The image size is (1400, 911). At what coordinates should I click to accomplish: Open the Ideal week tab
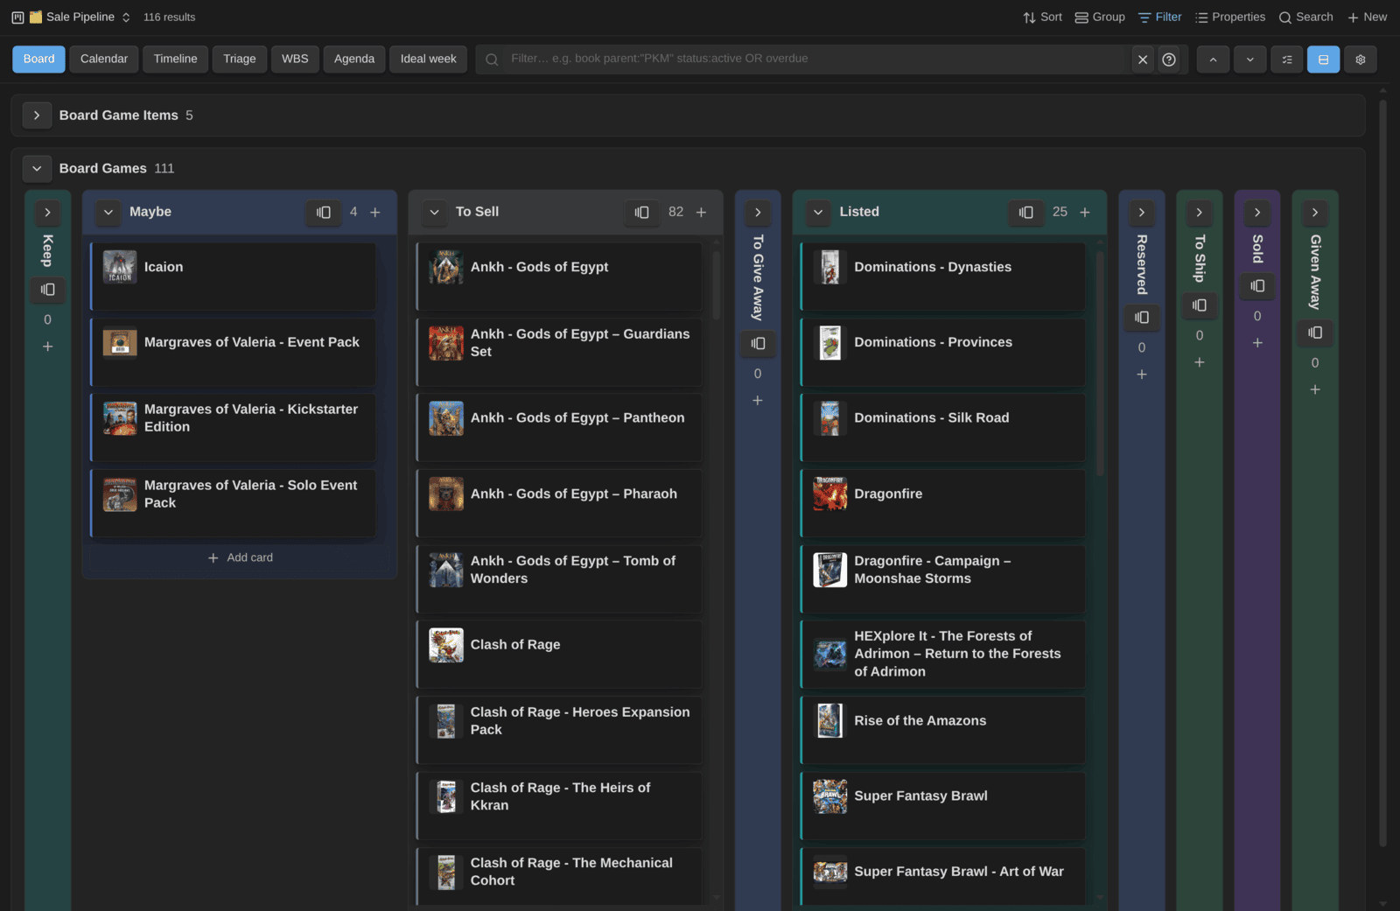(429, 60)
